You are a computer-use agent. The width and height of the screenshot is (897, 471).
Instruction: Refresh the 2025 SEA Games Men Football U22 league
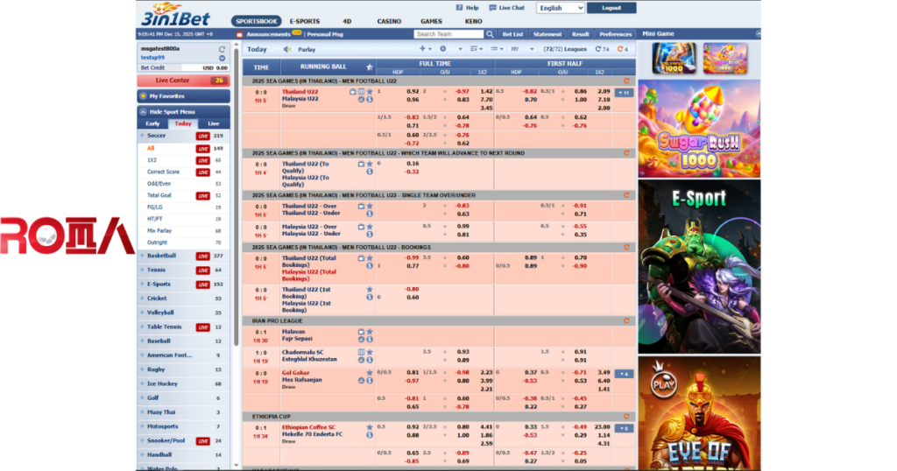(626, 81)
